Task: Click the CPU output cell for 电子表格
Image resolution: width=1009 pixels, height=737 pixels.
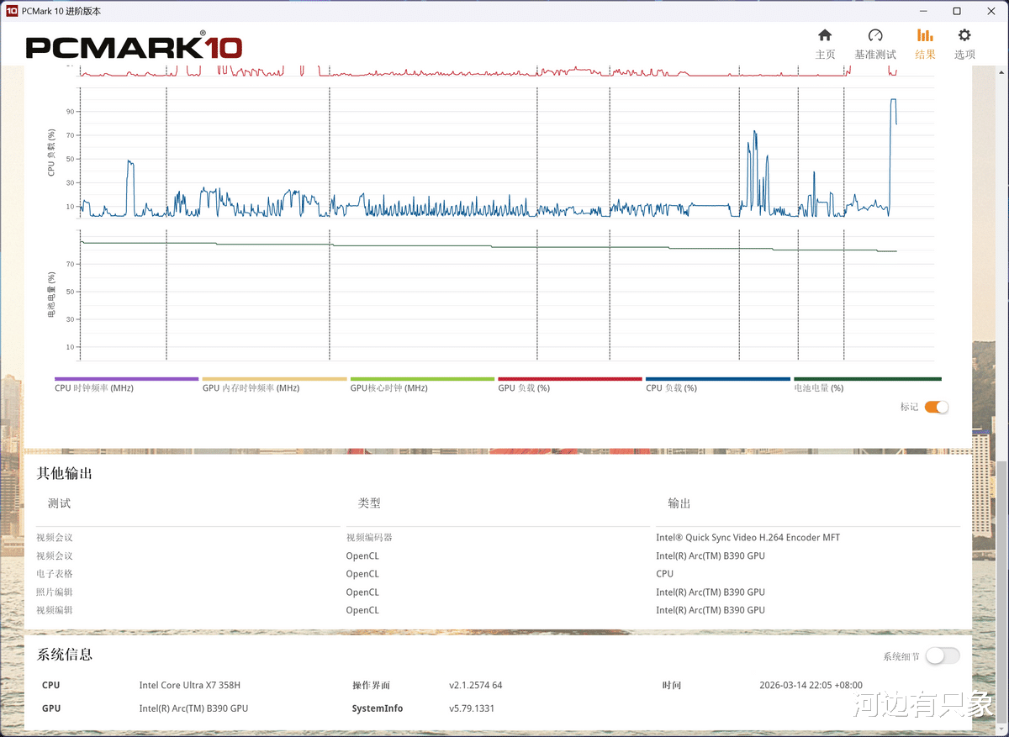Action: [x=664, y=574]
